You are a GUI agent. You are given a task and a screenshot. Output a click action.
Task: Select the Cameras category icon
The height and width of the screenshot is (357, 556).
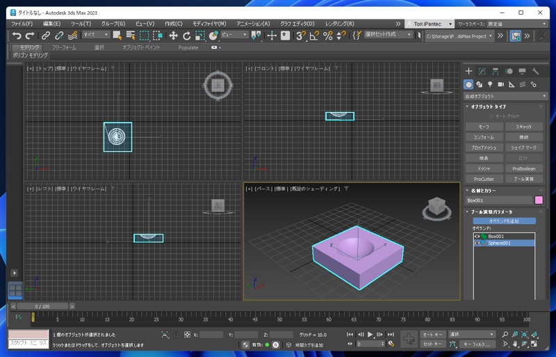(x=500, y=84)
